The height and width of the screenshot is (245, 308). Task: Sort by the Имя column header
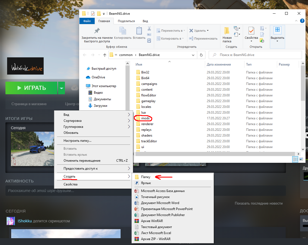point(169,64)
